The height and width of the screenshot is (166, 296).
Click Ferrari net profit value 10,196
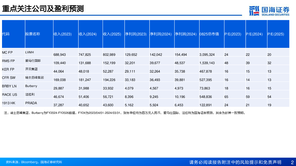[x=180, y=97]
